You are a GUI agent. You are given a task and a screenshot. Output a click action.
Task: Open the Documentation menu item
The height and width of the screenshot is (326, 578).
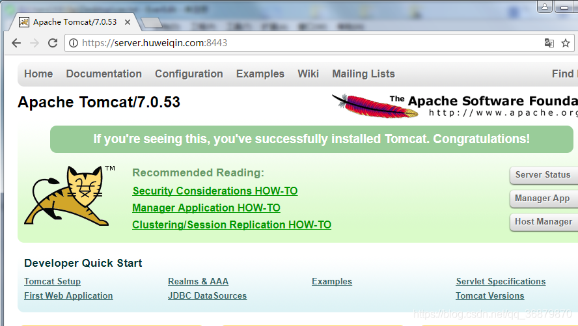click(104, 74)
